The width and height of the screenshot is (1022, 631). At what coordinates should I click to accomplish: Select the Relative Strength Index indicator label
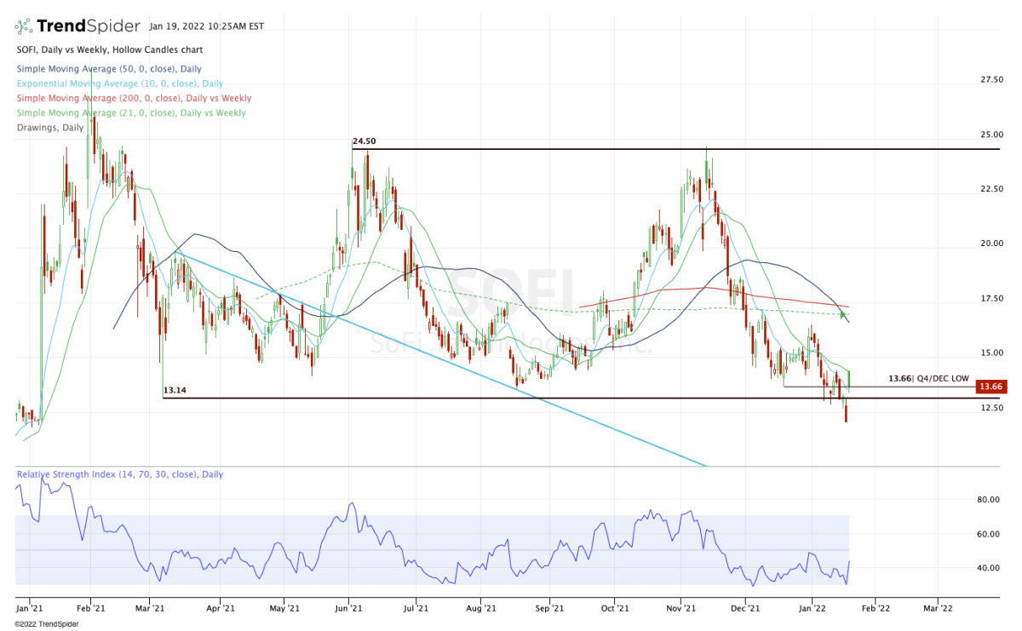[x=119, y=474]
